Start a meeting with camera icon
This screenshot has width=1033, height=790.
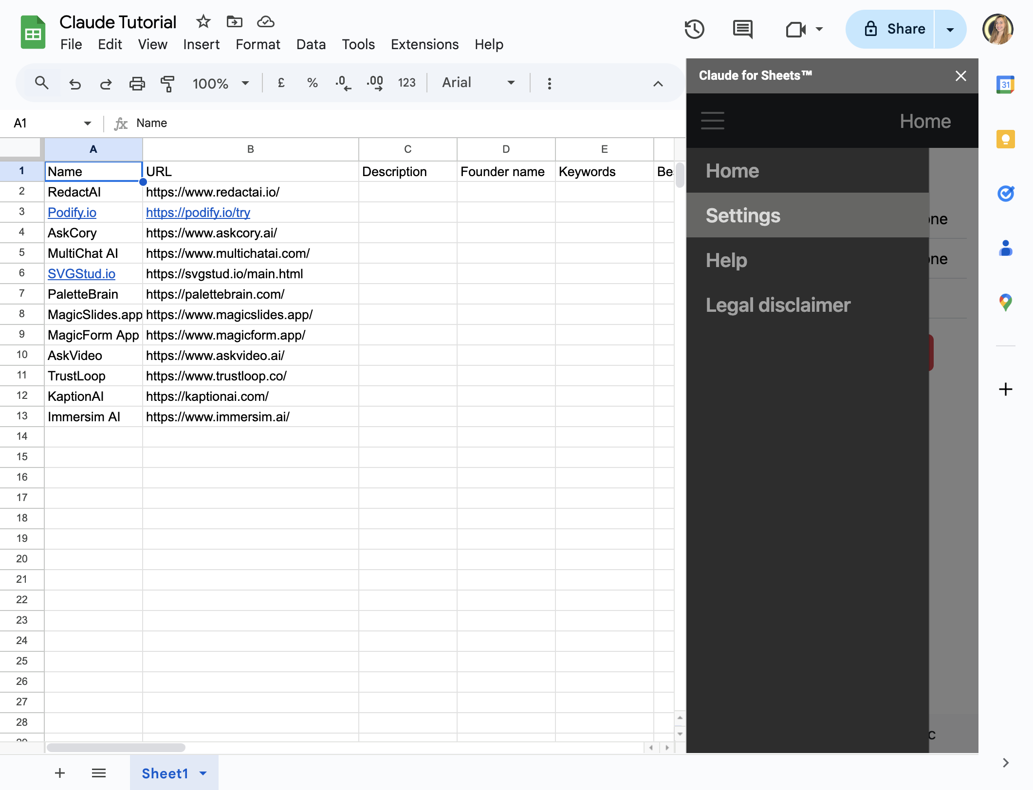click(x=795, y=29)
